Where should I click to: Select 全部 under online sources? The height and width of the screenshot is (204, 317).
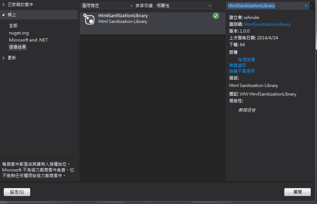pos(13,25)
